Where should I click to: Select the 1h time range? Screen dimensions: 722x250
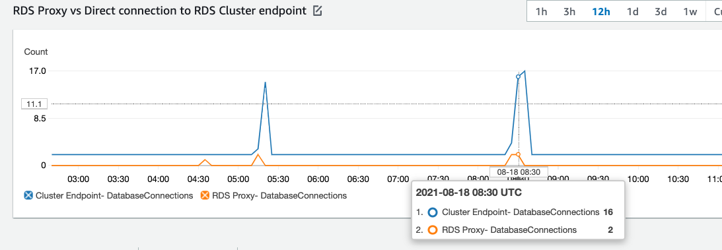(x=542, y=11)
